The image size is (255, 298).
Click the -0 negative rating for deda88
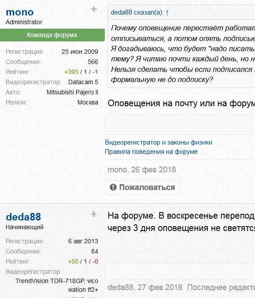click(95, 261)
